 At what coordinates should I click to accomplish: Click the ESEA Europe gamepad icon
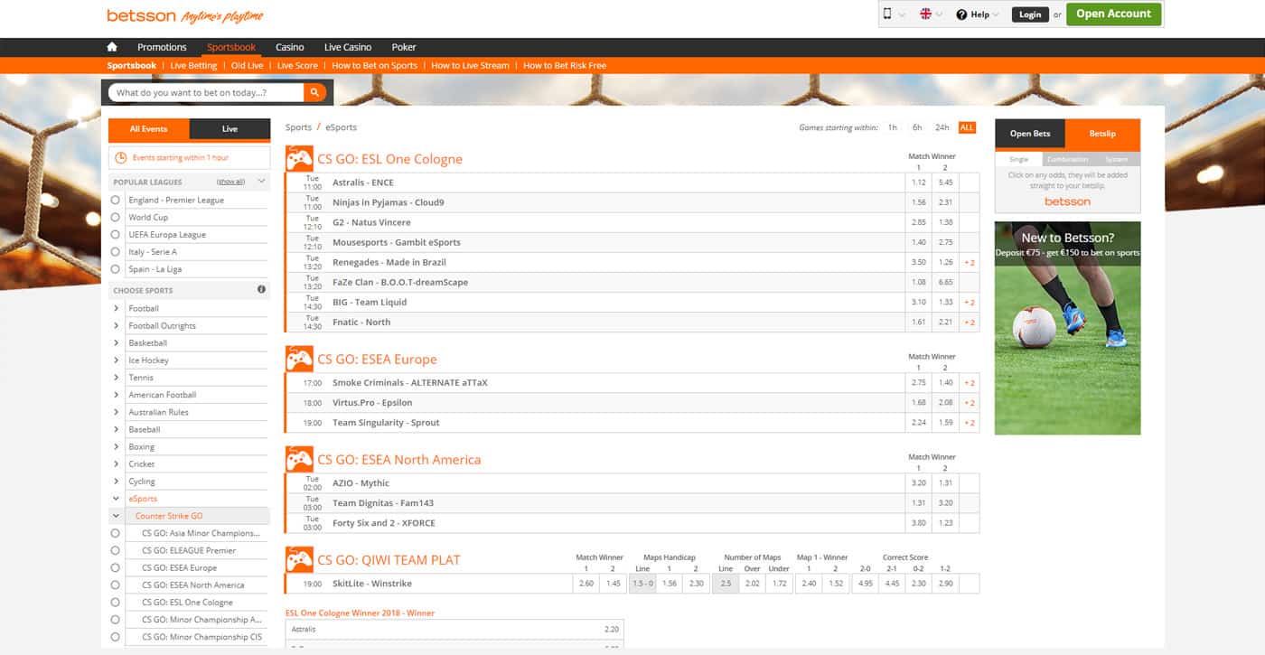coord(299,359)
